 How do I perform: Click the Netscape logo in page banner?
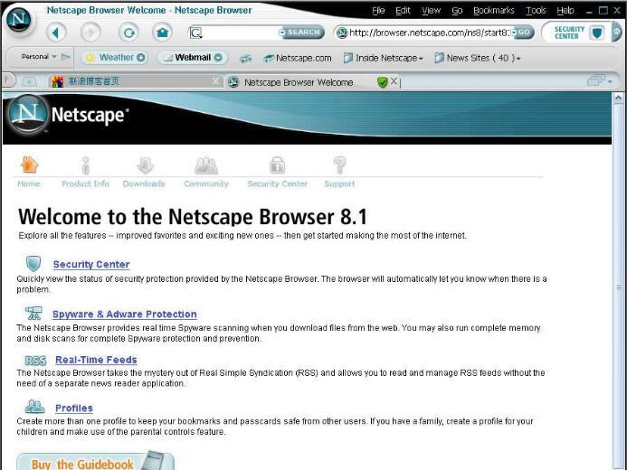point(67,115)
